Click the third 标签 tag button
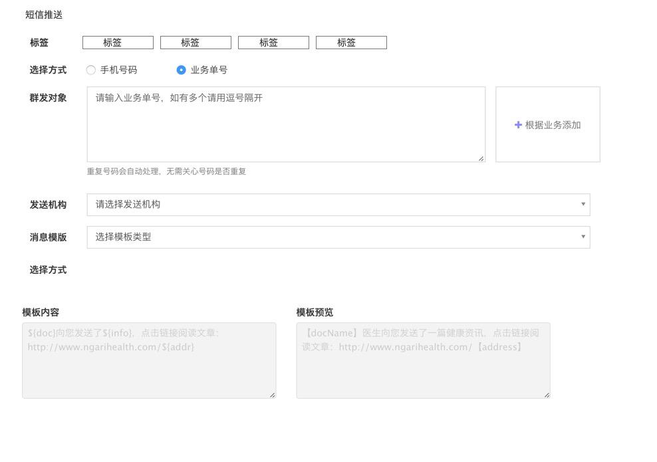Viewport: 657px width, 462px height. pyautogui.click(x=273, y=43)
